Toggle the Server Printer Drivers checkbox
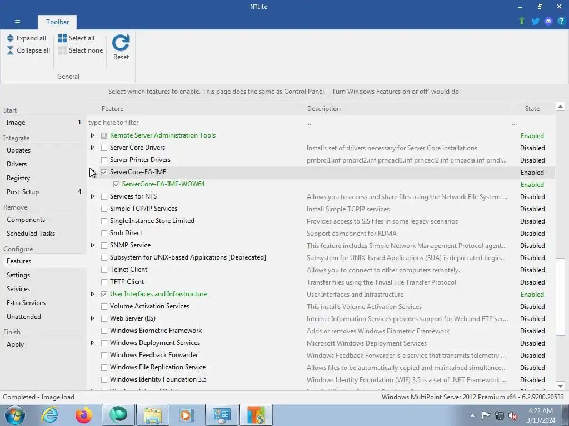 coord(104,160)
